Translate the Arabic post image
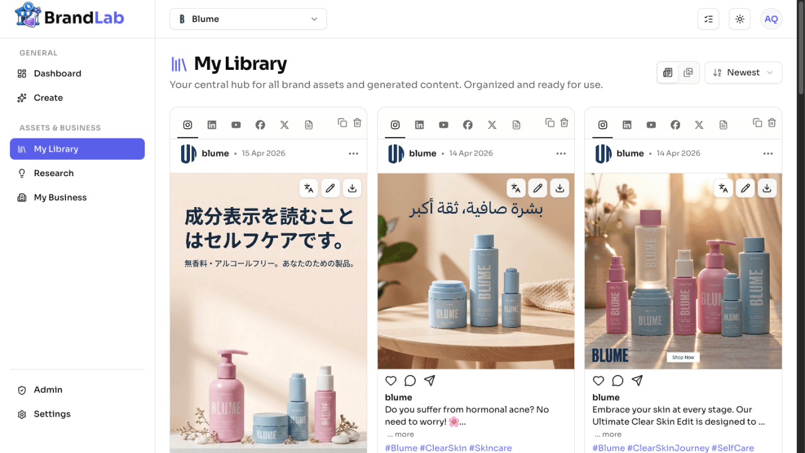The image size is (805, 453). 516,187
